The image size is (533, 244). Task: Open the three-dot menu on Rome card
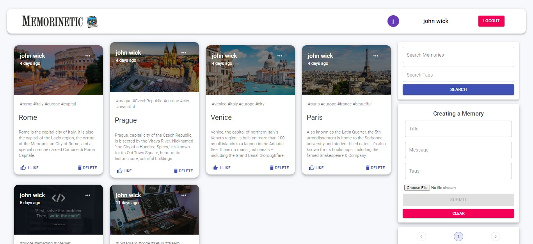[x=88, y=56]
